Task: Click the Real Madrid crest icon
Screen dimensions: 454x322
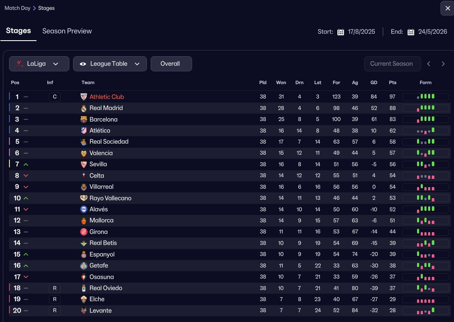Action: point(84,108)
